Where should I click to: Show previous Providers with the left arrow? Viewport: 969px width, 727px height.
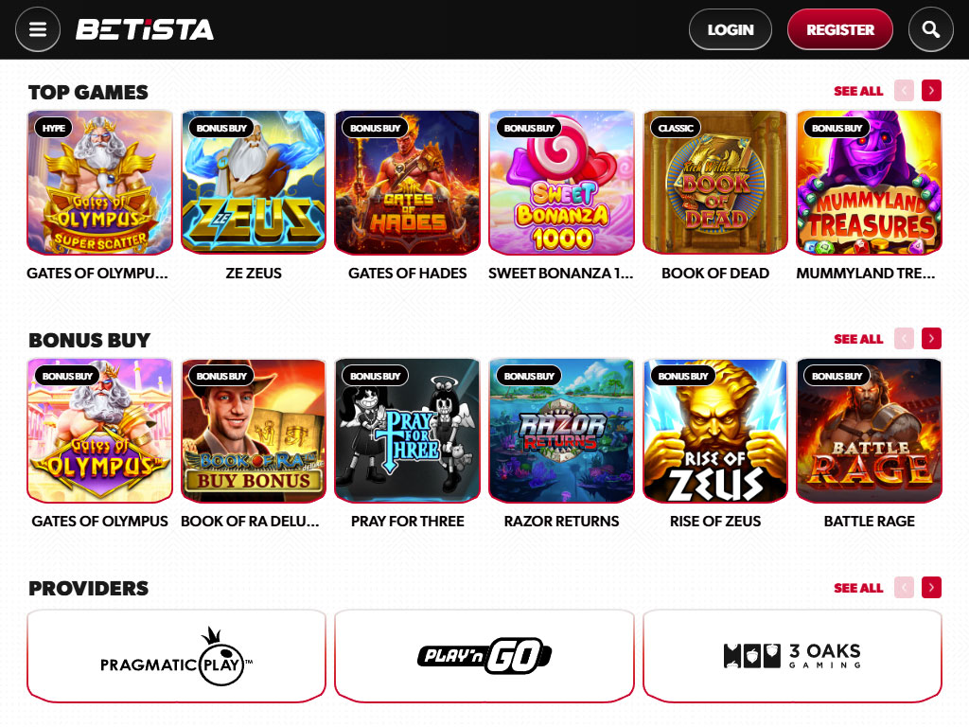(904, 587)
